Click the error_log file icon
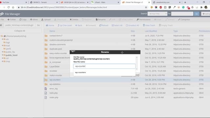210x118 pixels. pos(46,88)
